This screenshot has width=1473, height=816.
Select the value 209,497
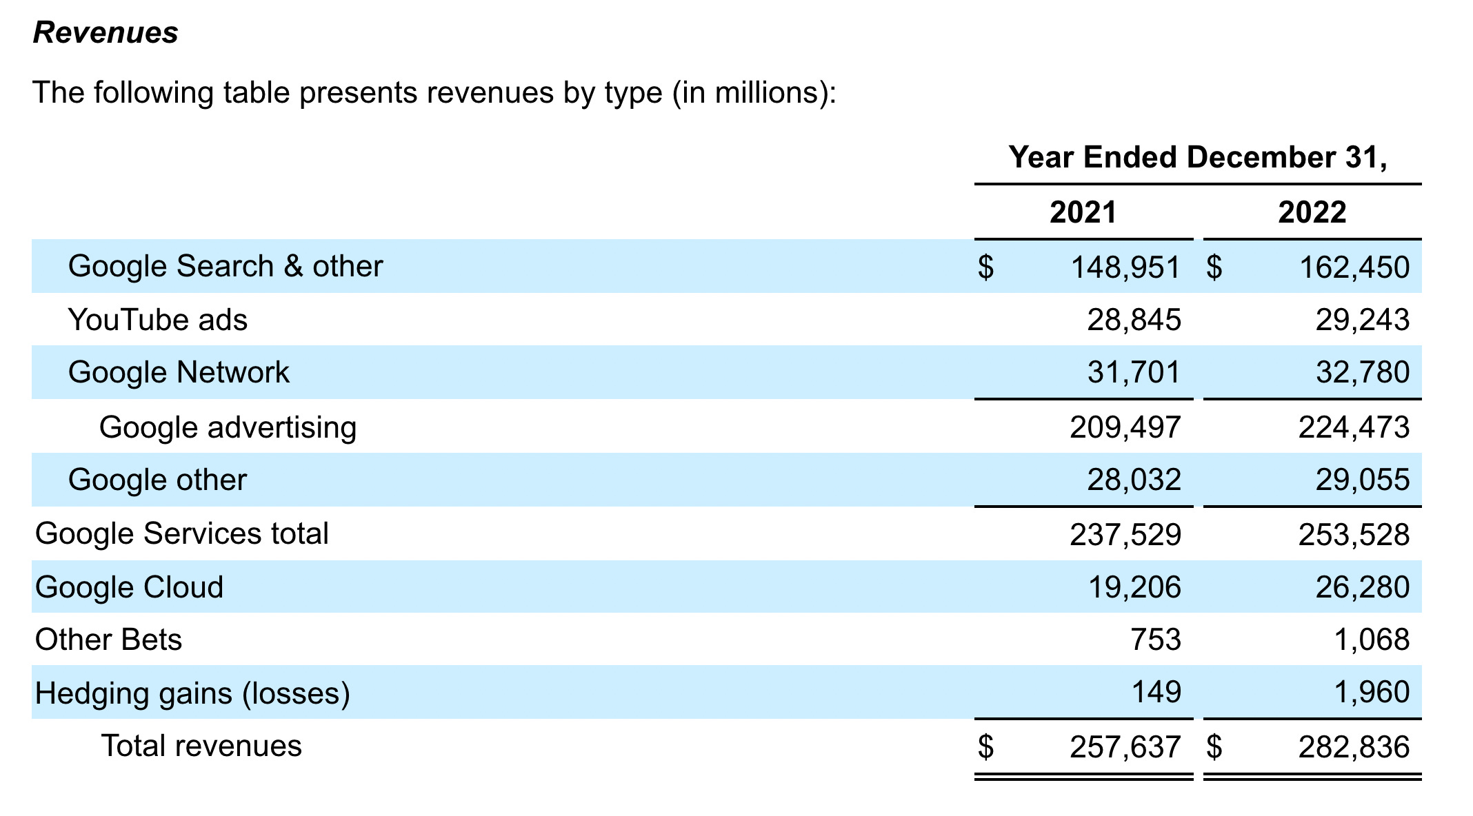coord(1125,427)
